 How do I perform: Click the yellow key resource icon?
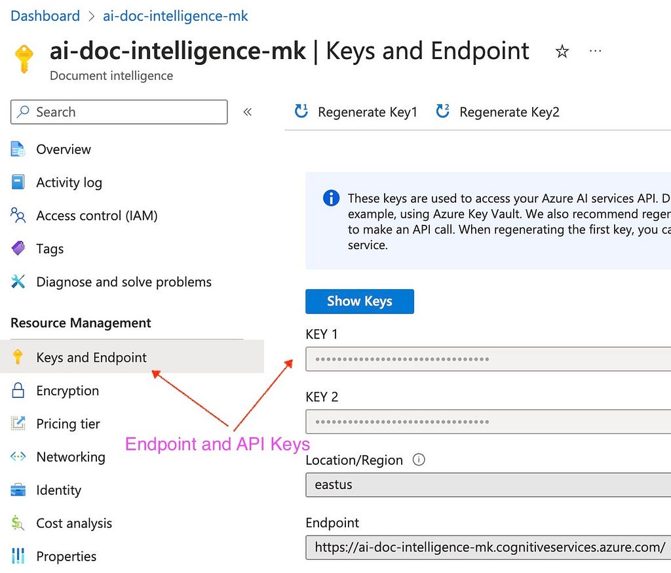[24, 58]
